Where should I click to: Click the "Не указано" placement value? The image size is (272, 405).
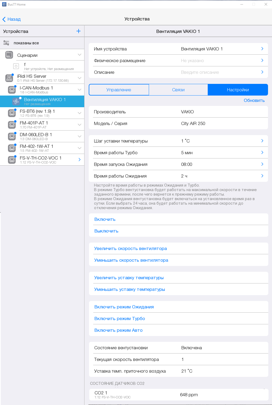coord(192,61)
